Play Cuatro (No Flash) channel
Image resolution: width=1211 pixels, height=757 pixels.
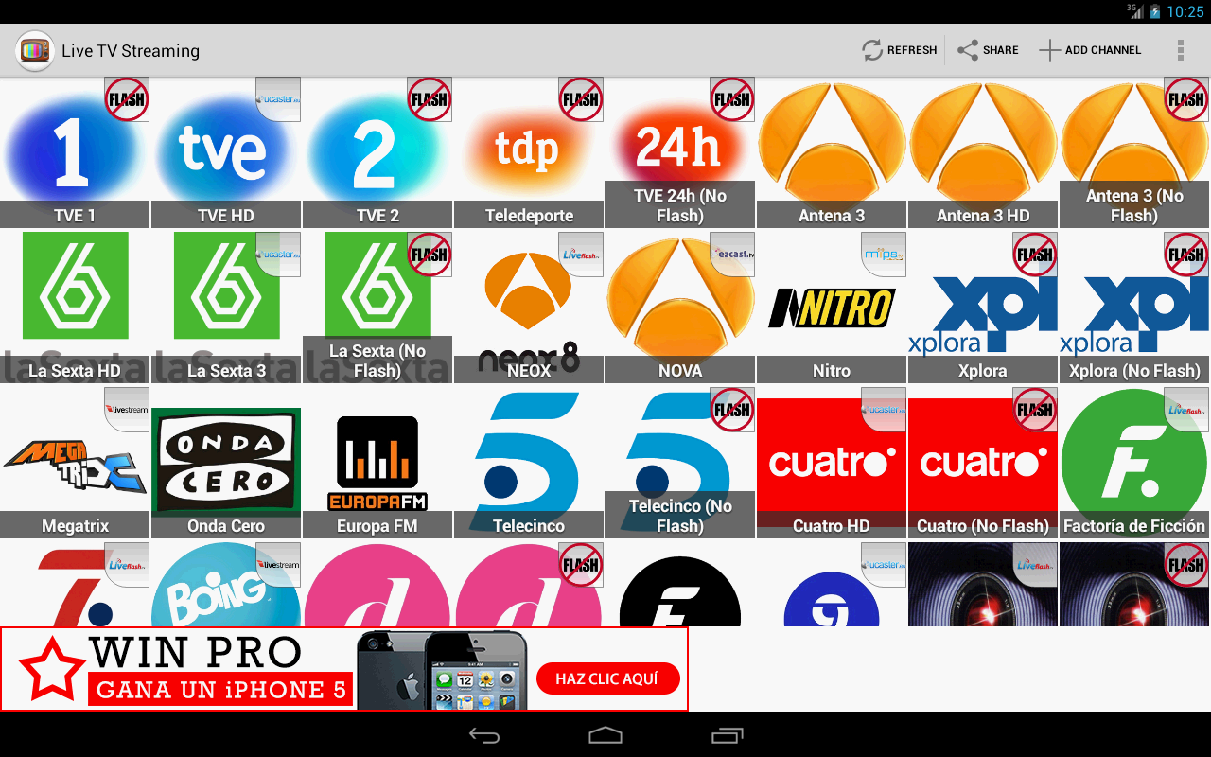(983, 463)
